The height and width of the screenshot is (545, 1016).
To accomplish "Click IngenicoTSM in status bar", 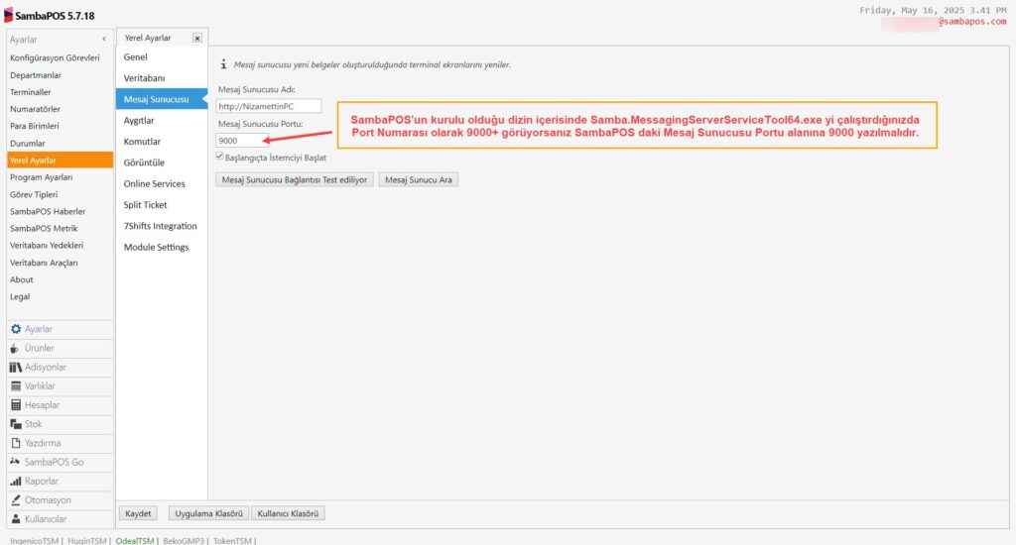I will 35,540.
